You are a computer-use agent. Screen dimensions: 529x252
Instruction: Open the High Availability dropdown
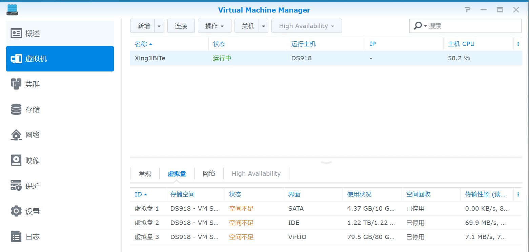point(306,26)
